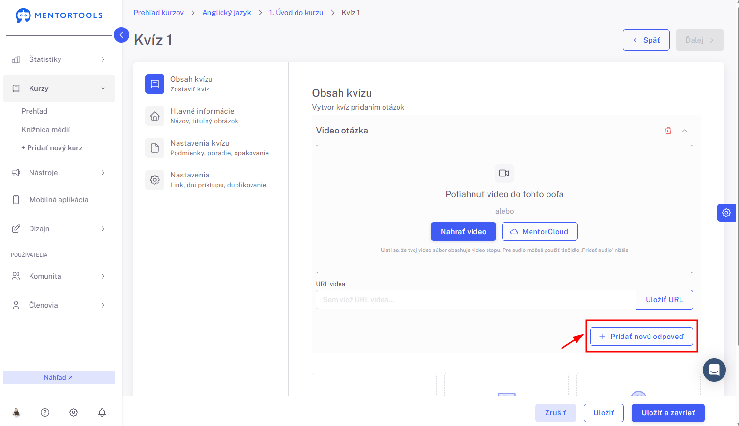The image size is (739, 426).
Task: Open help question mark icon
Action: (45, 412)
